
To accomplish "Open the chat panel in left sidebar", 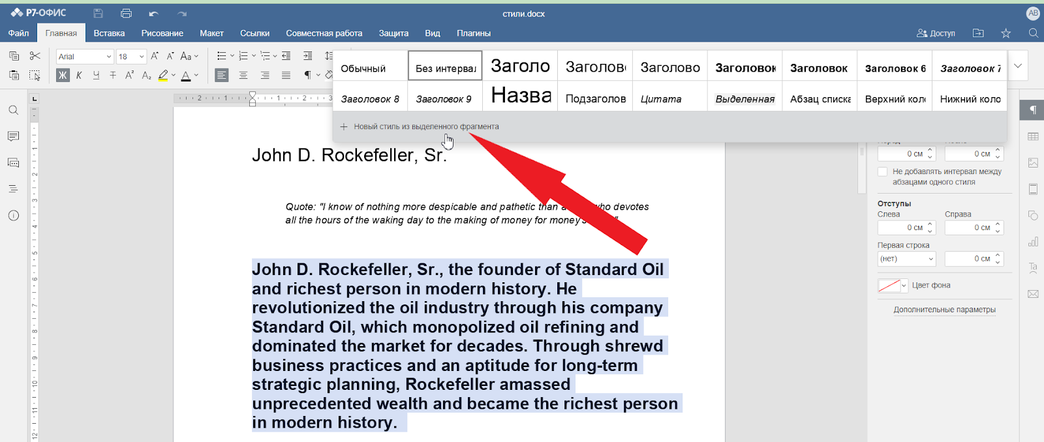I will coord(13,162).
